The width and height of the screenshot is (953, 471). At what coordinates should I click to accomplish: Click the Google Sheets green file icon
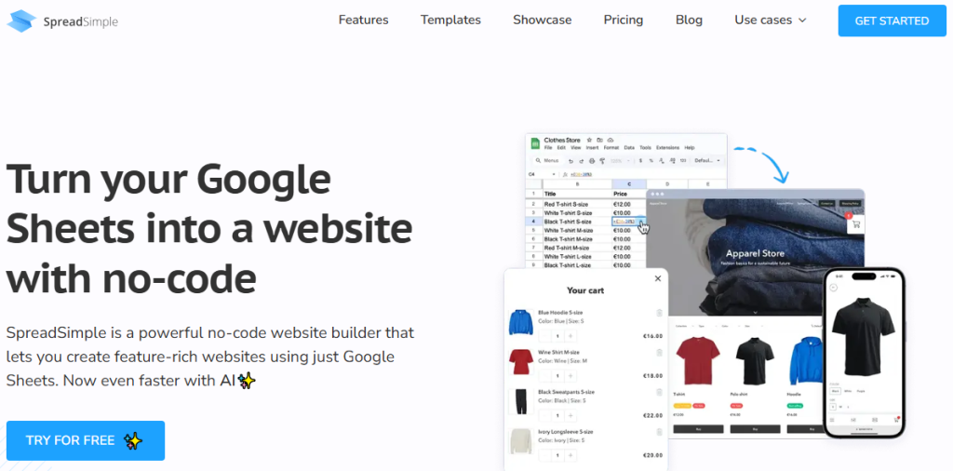click(x=535, y=143)
